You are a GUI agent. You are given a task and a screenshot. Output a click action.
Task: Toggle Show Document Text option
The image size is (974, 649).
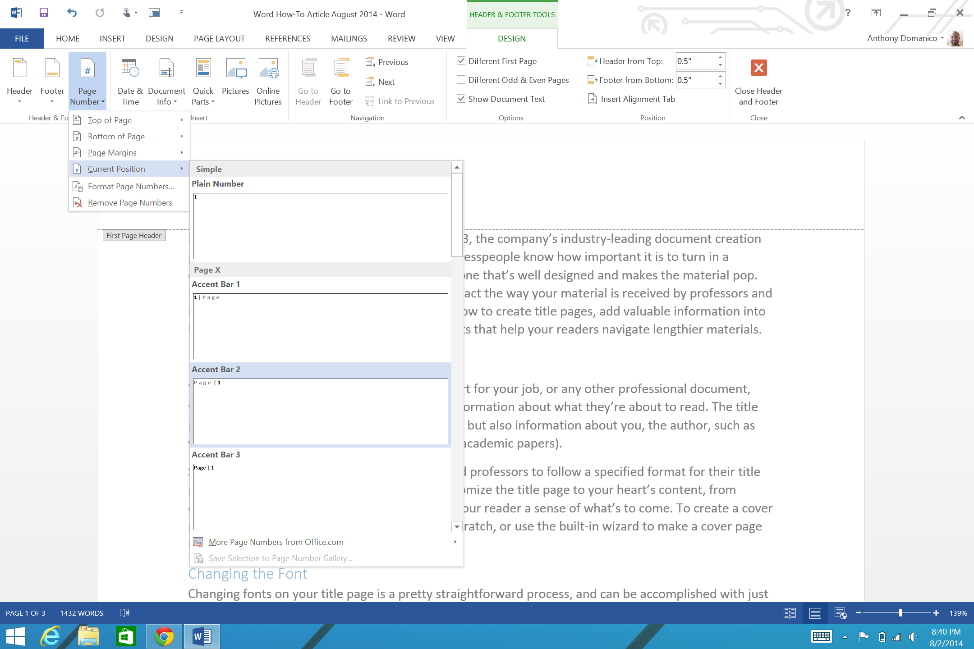pos(462,99)
